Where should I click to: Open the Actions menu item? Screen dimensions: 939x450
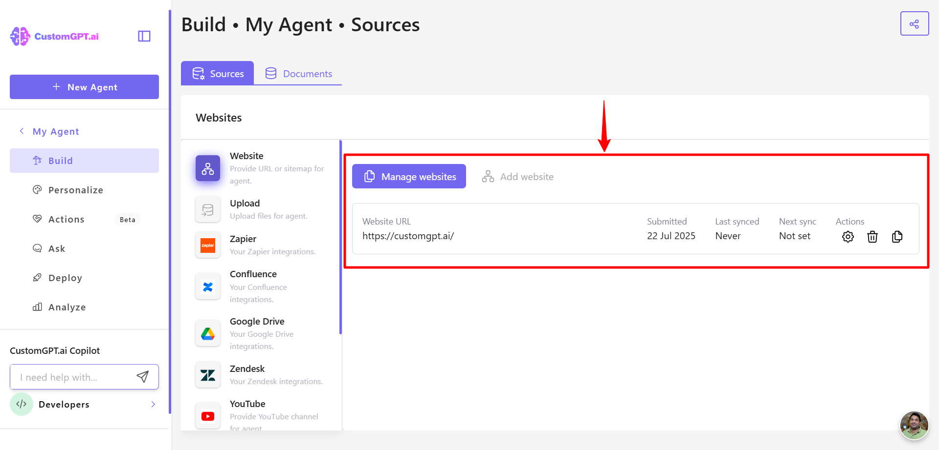tap(84, 219)
